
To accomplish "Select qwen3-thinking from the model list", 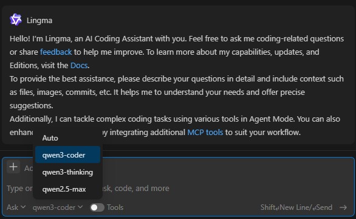I will (x=67, y=172).
